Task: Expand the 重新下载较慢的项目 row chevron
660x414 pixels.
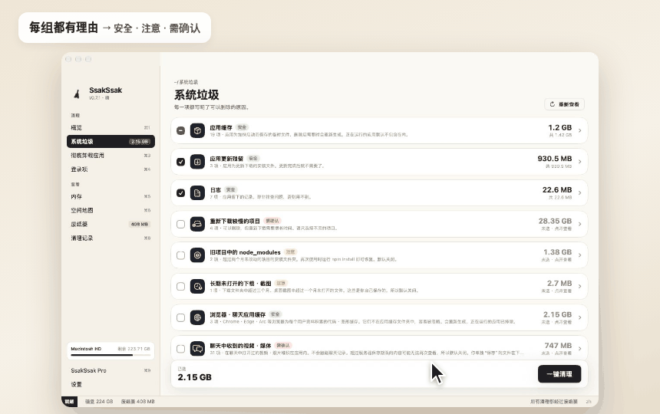Action: [580, 224]
